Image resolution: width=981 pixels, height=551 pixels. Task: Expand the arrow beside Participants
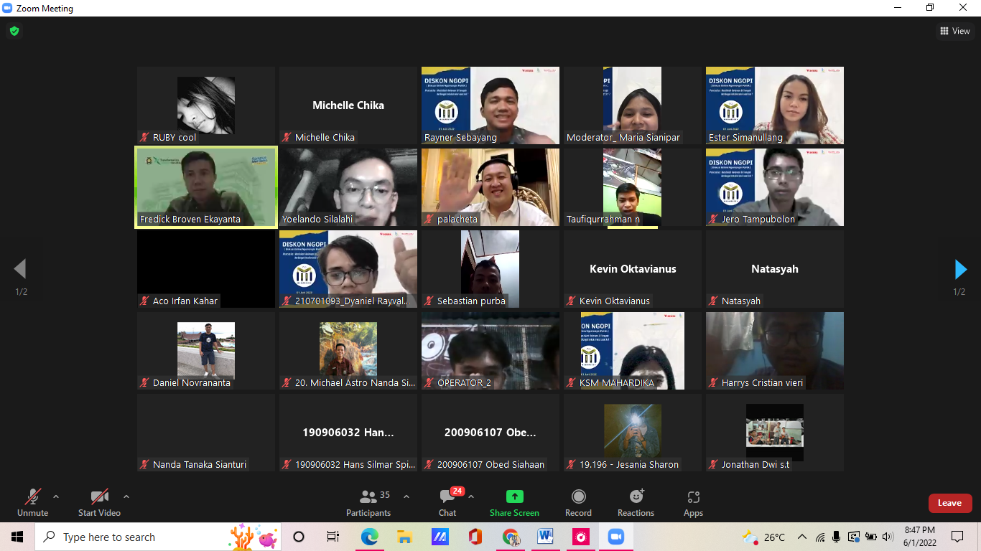coord(406,496)
